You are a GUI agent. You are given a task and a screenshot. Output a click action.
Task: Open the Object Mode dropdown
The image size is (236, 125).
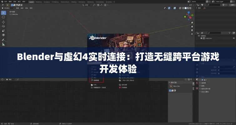click(x=9, y=8)
